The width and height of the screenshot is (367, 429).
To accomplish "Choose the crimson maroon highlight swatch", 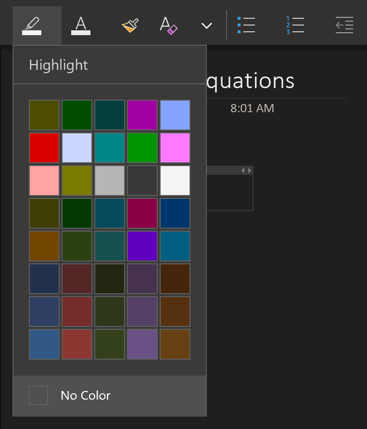I will 142,213.
